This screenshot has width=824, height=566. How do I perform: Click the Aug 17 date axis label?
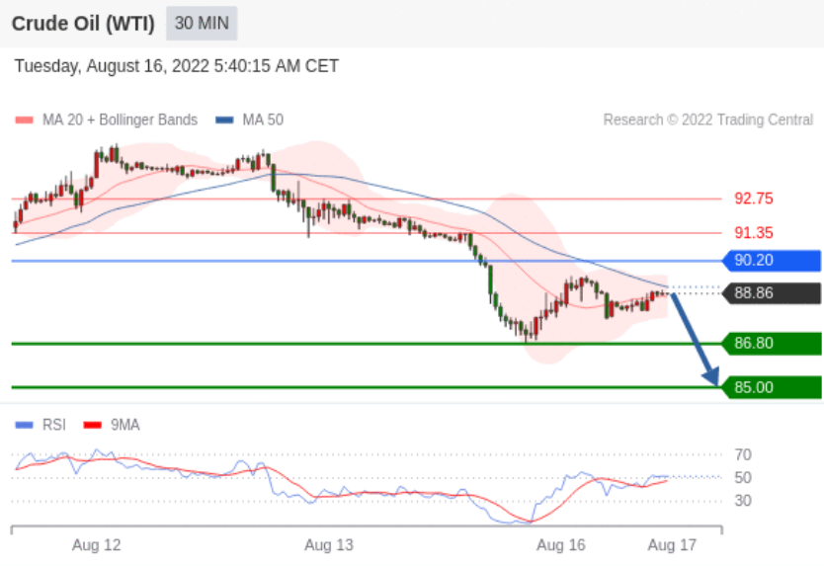tap(672, 545)
